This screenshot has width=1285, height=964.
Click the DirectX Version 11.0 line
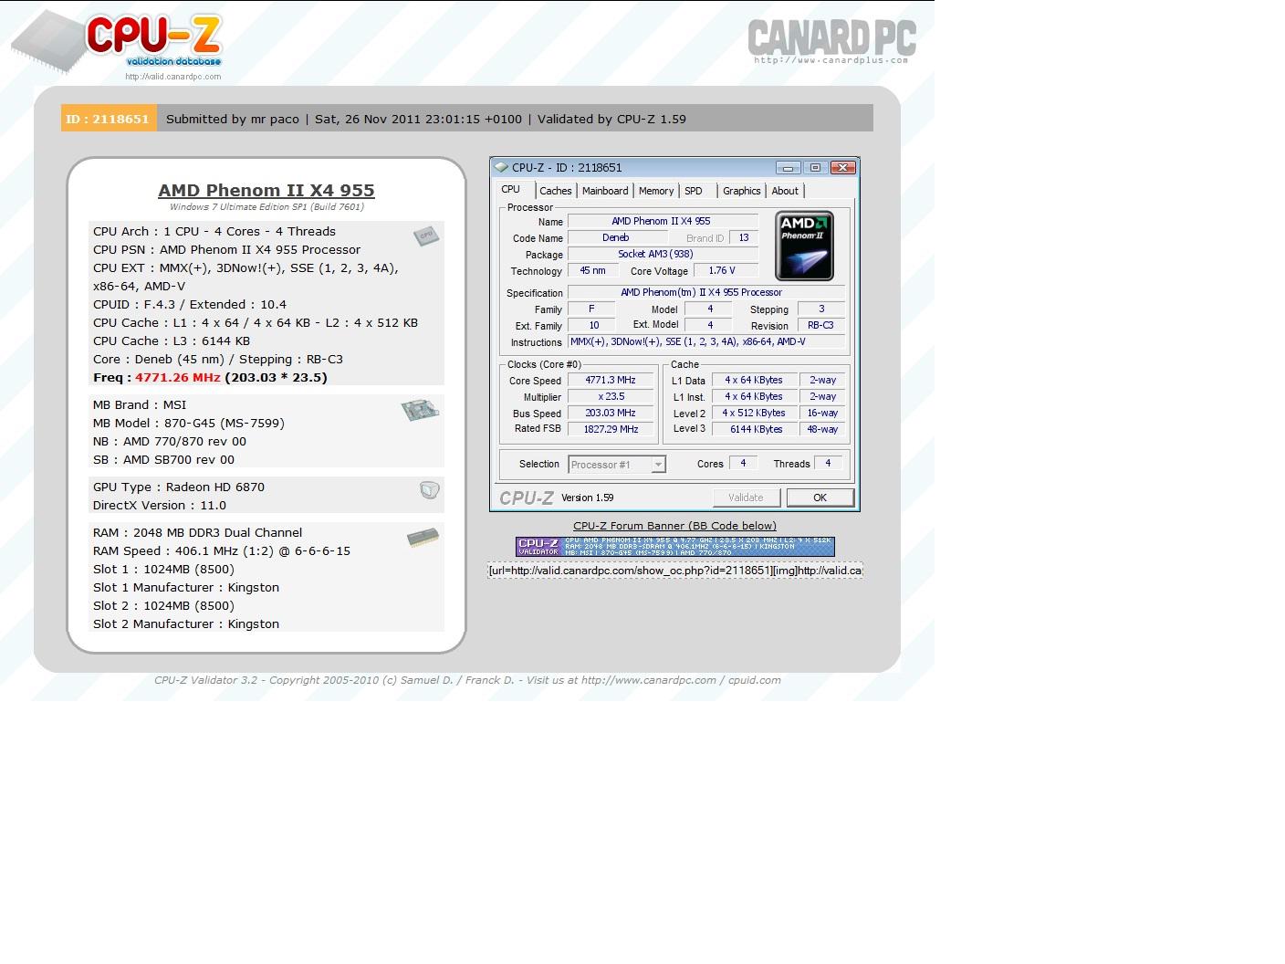160,505
